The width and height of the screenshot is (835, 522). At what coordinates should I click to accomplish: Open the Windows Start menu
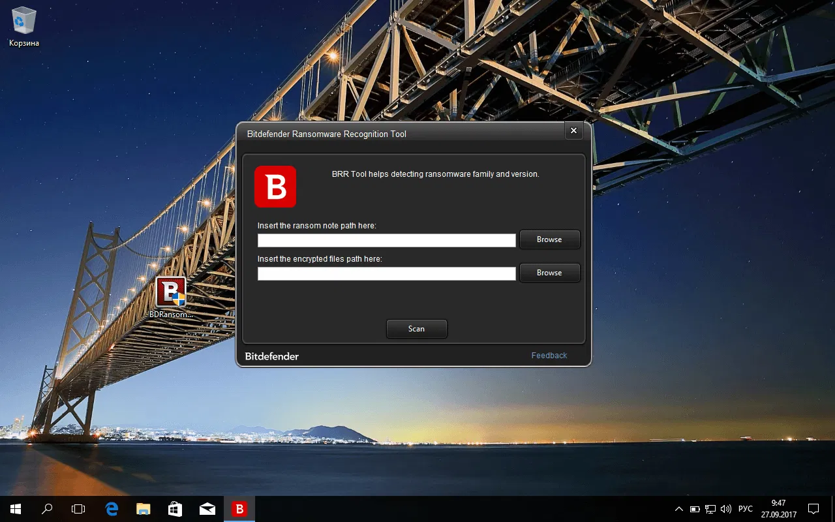[16, 509]
